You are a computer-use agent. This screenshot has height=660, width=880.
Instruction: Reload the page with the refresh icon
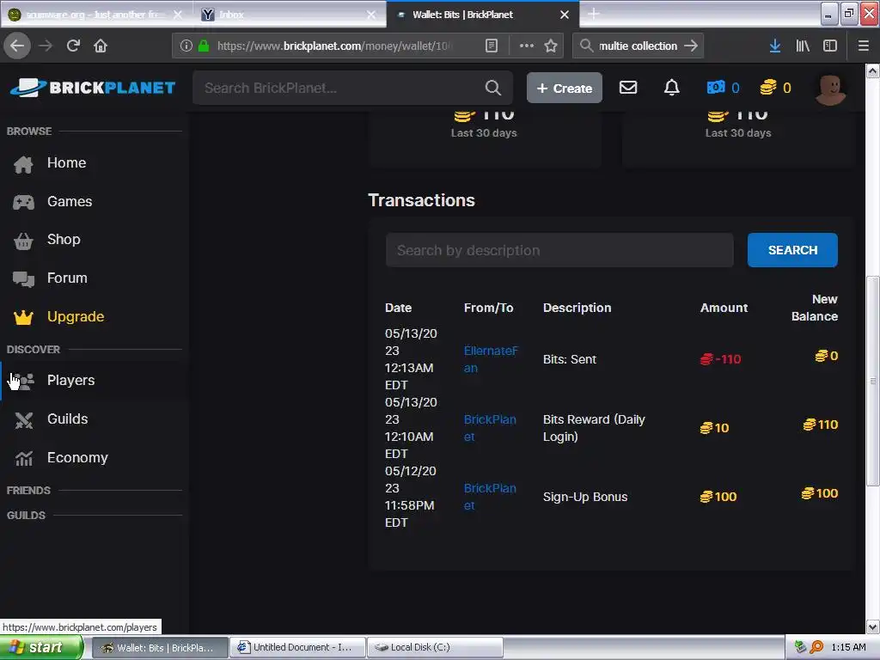coord(73,46)
